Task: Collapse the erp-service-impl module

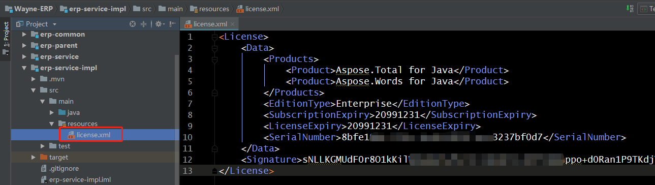Action: point(24,68)
